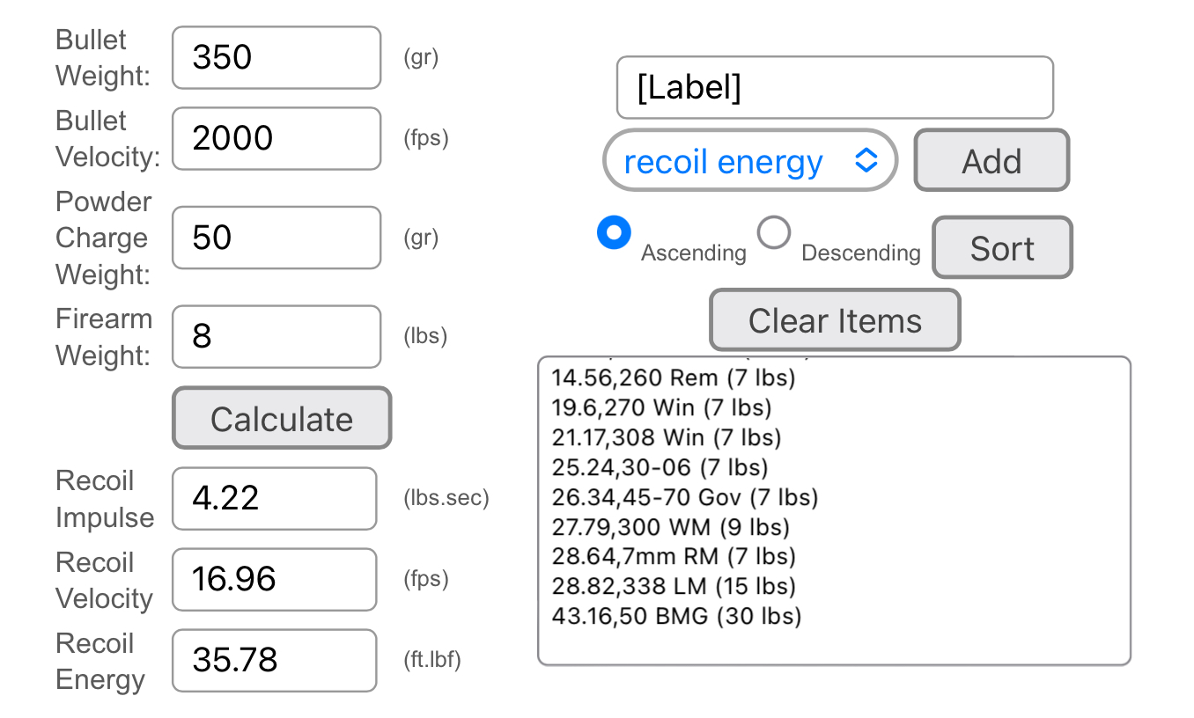Image resolution: width=1194 pixels, height=718 pixels.
Task: Click the '(gr)' unit beside Bullet Weight
Action: click(x=421, y=57)
